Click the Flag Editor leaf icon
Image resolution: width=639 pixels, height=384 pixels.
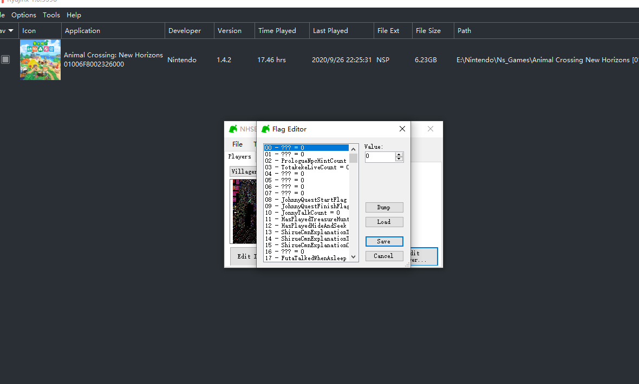click(x=265, y=129)
